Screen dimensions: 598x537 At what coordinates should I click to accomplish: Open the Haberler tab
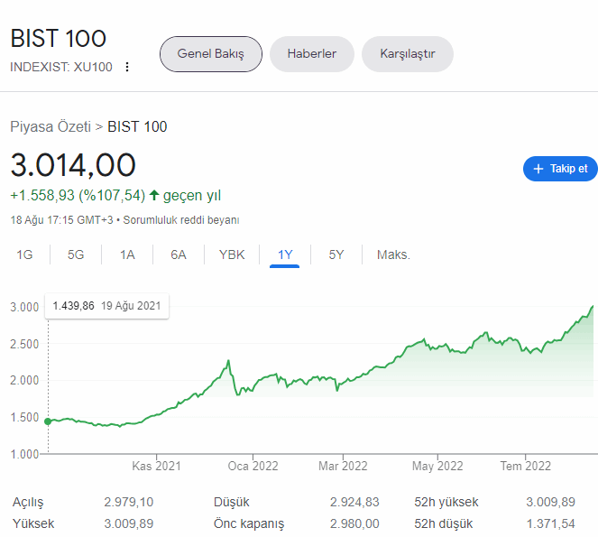tap(311, 54)
